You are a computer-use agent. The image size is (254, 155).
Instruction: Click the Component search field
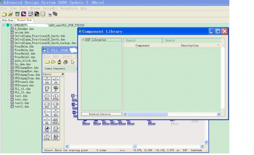[x=143, y=41]
